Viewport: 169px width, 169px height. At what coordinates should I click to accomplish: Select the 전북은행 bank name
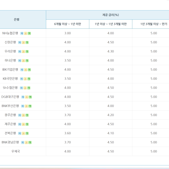pyautogui.click(x=10, y=133)
